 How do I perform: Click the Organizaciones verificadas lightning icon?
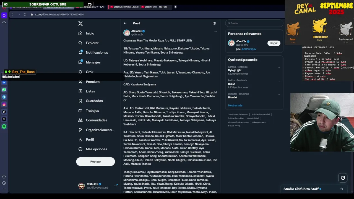coord(80,130)
